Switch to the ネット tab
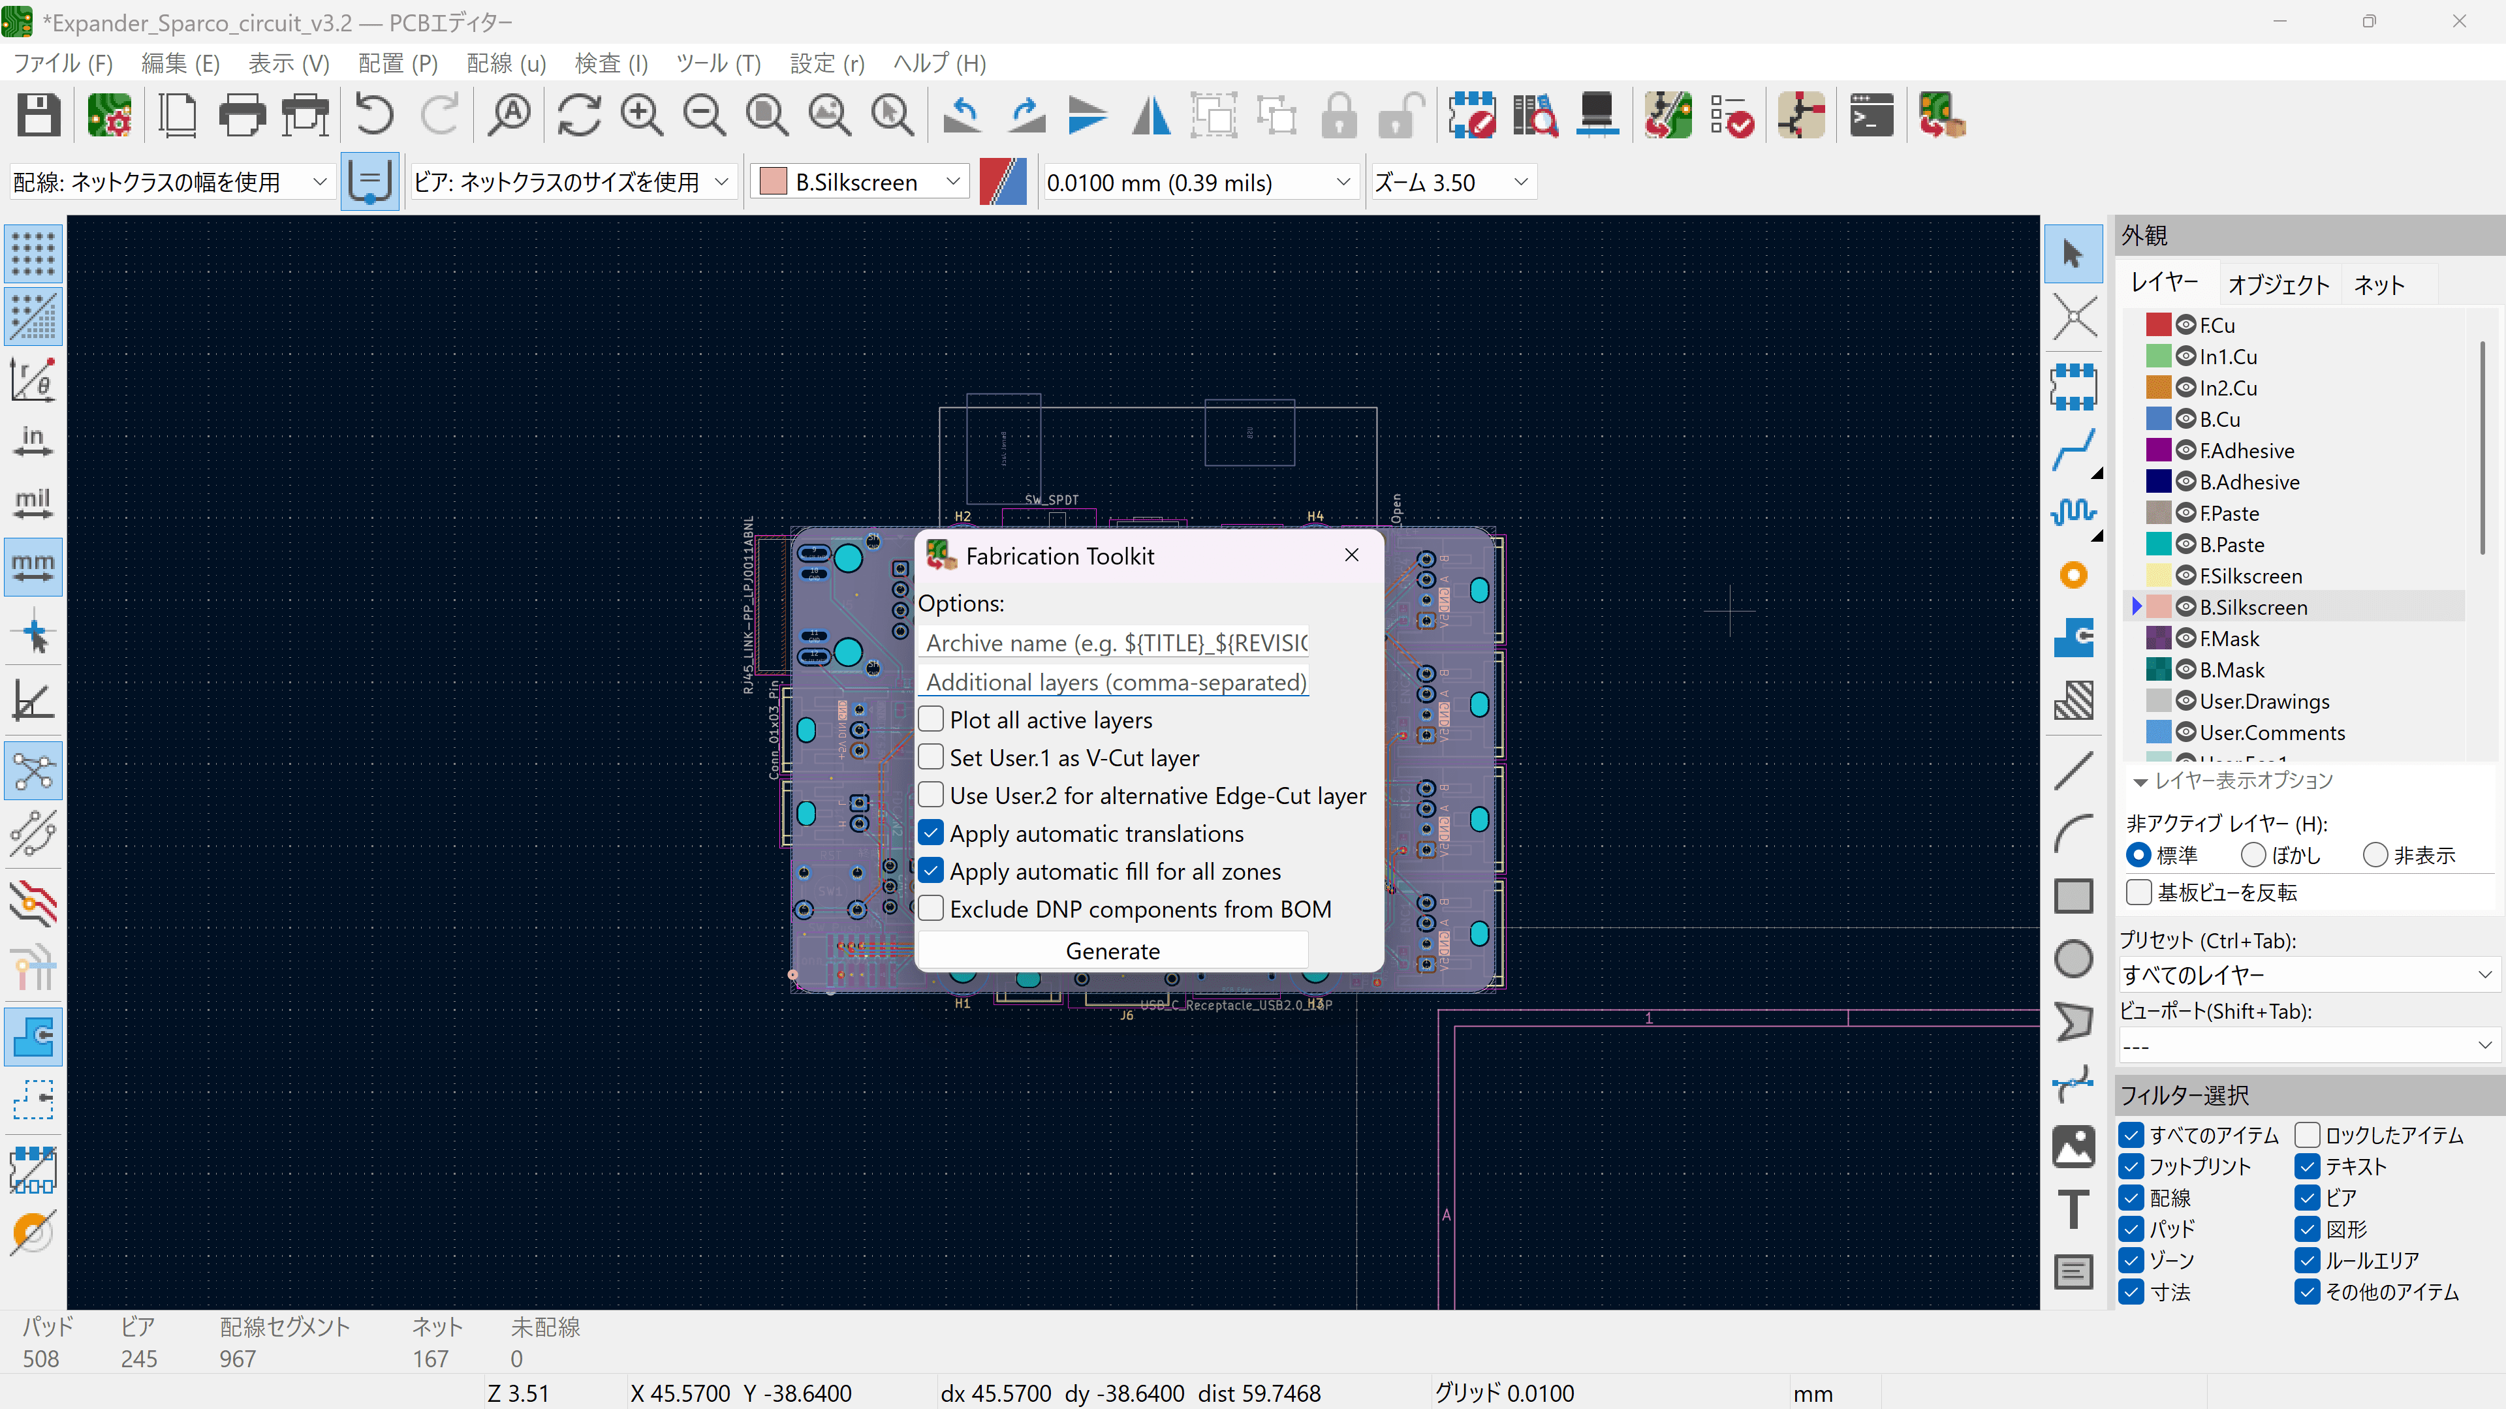 click(x=2379, y=284)
